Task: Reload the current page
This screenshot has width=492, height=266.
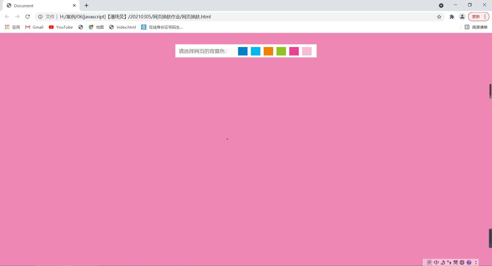Action: (28, 17)
